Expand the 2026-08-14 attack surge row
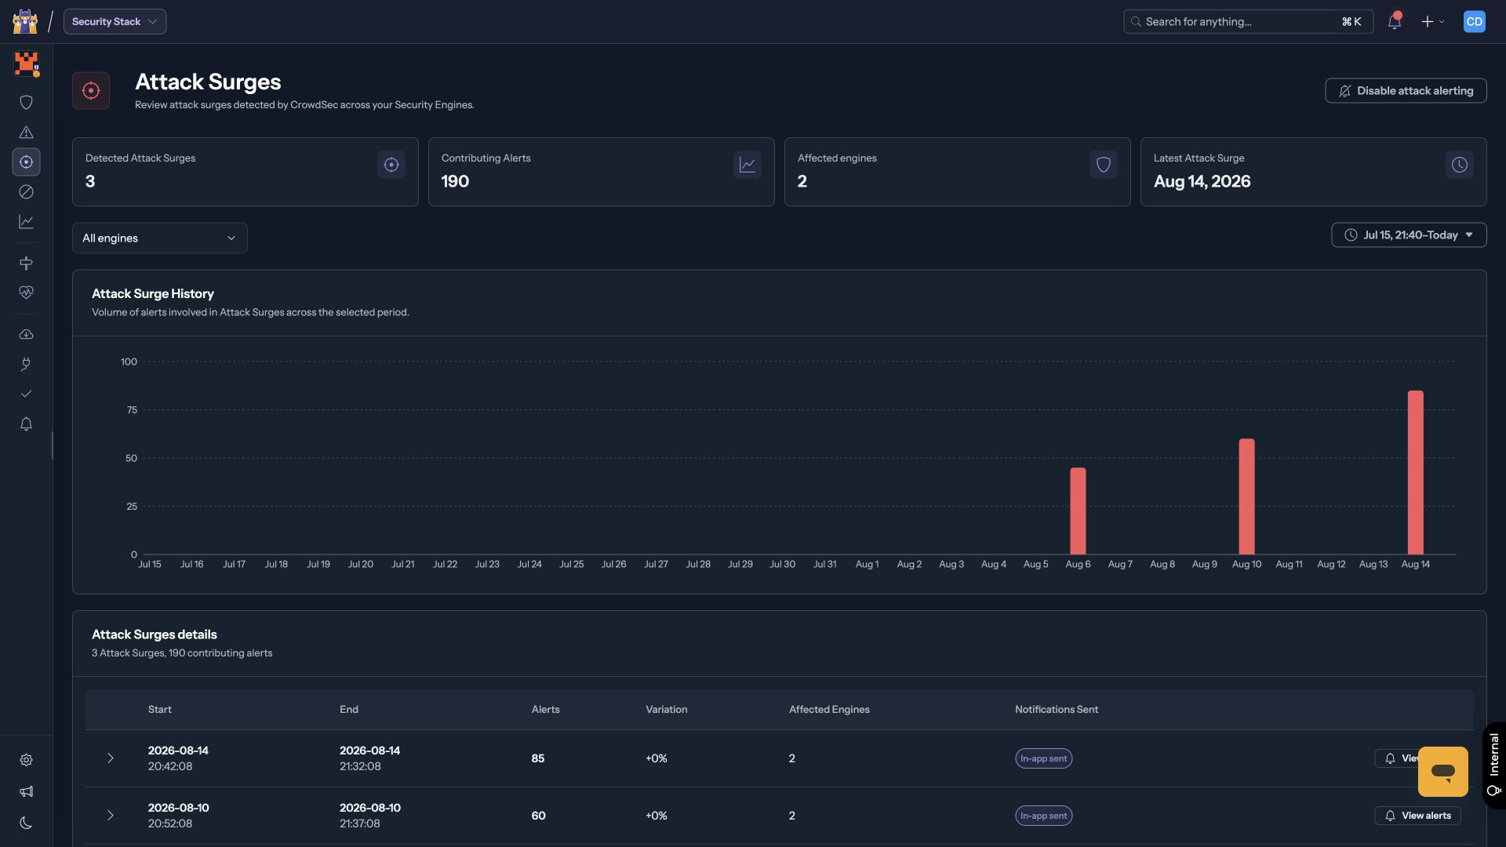This screenshot has width=1506, height=847. [110, 758]
